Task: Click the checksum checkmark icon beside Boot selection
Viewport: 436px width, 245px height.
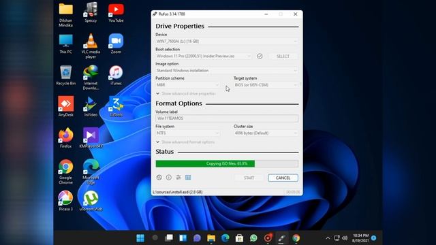Action: [260, 56]
